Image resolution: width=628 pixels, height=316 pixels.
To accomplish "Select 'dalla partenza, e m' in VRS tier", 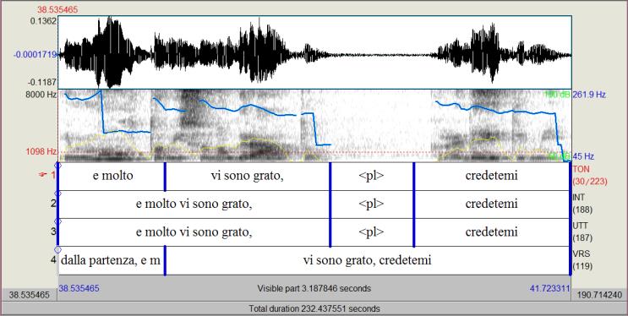I will coord(111,261).
